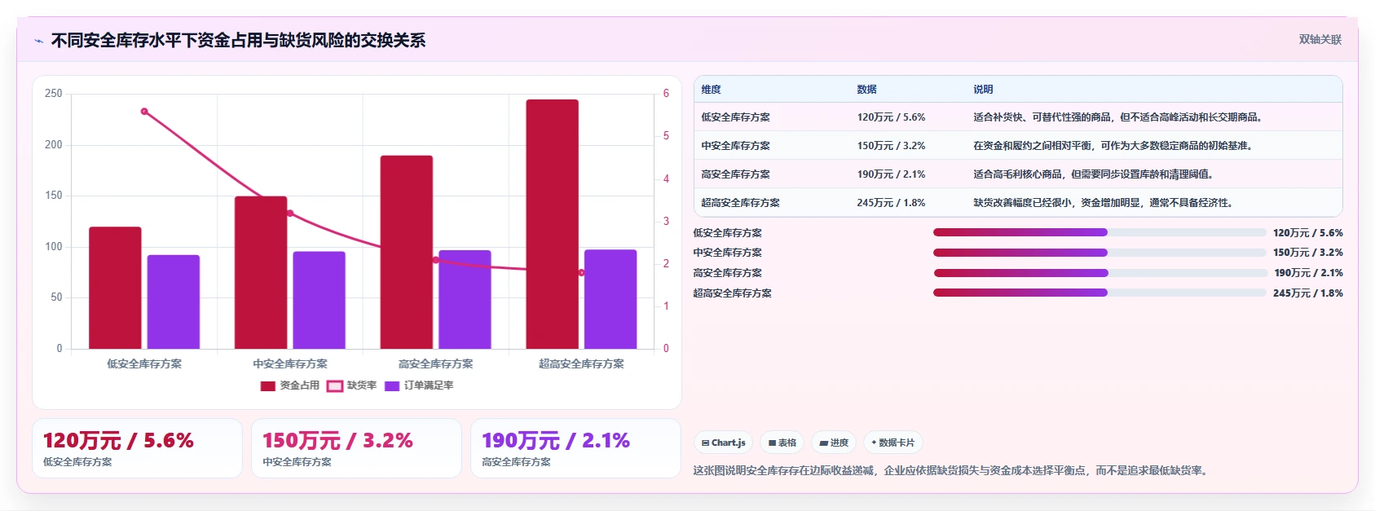Select the 120万元 / 5.6% summary card
Screen dimensions: 1375x511
click(x=137, y=448)
